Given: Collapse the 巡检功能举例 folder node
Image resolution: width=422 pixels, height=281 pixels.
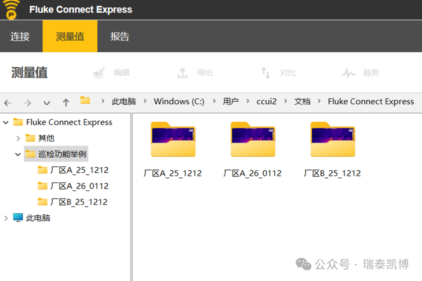Looking at the screenshot, I should coord(18,154).
